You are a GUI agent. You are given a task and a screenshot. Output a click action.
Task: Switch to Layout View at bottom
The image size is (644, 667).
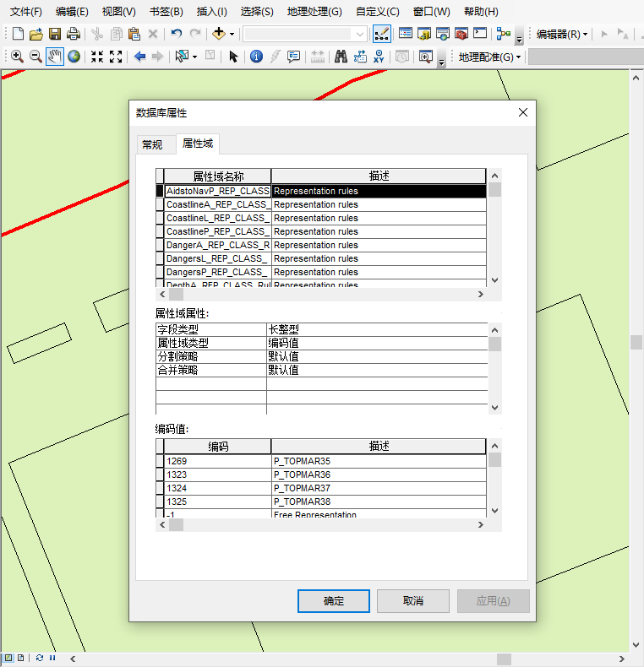click(21, 658)
